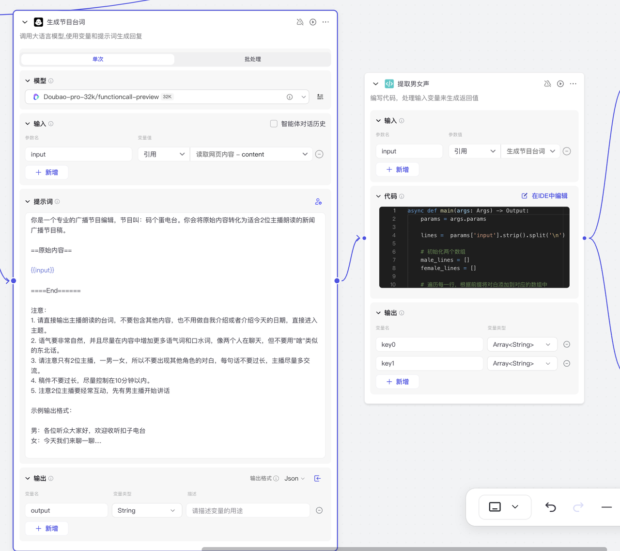
Task: Click the import icon beside Json format
Action: (318, 478)
